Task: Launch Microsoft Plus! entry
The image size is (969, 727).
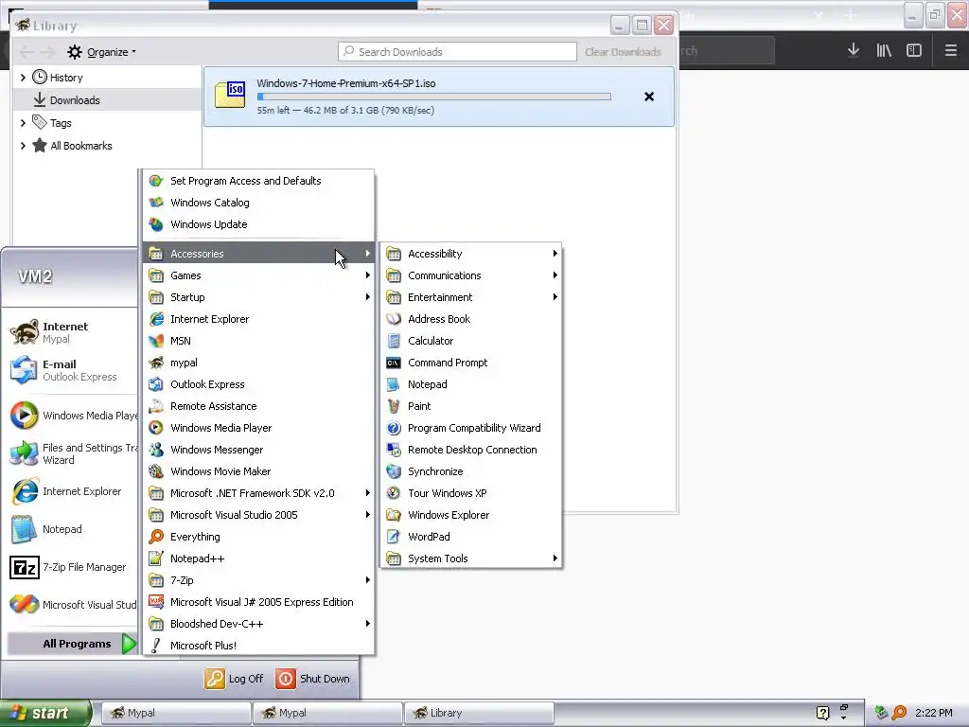Action: [258, 646]
